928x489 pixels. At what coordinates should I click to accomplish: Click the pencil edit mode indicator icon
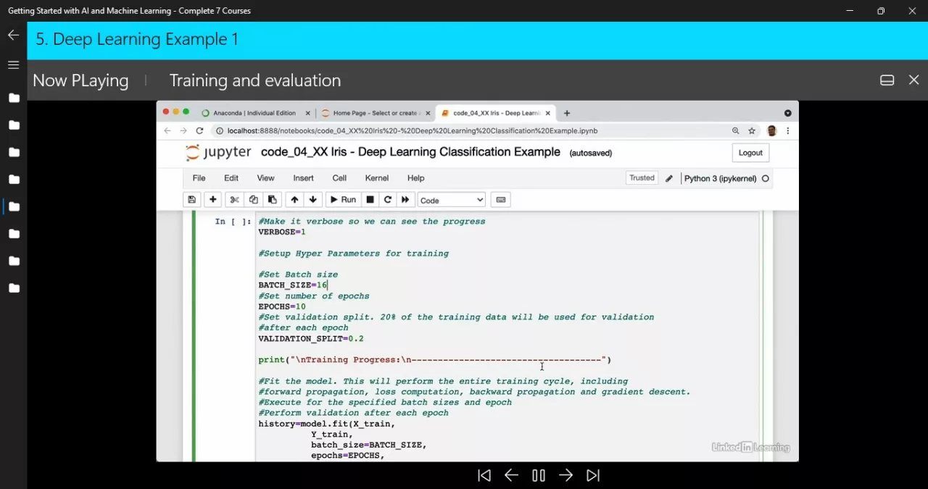click(669, 178)
